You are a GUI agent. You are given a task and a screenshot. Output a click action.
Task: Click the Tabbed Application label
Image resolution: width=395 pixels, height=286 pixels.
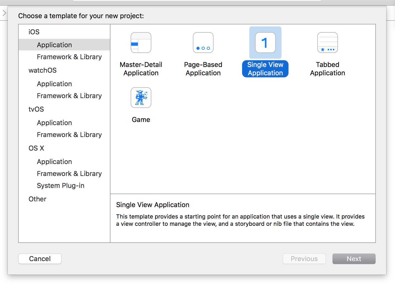(x=328, y=69)
